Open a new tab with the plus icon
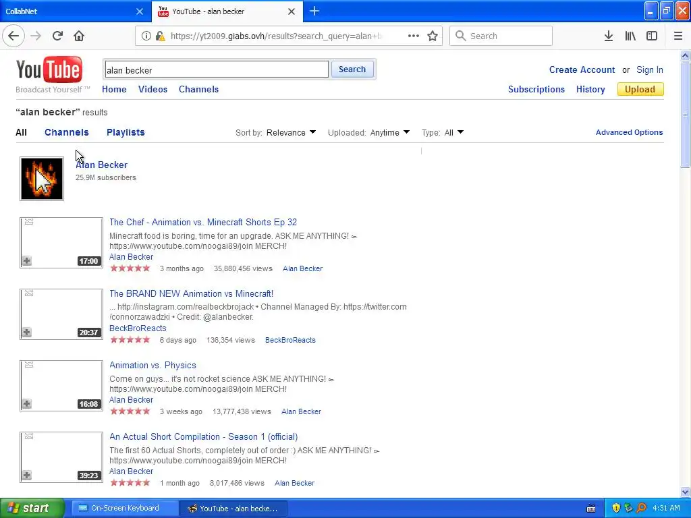 pos(314,11)
